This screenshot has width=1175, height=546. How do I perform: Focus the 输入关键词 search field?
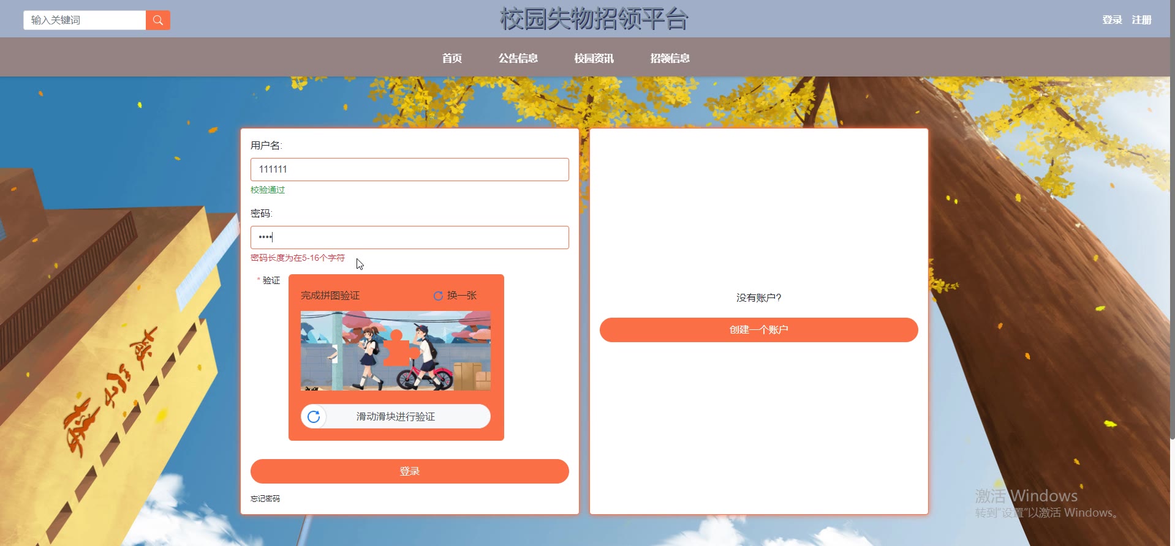click(85, 20)
